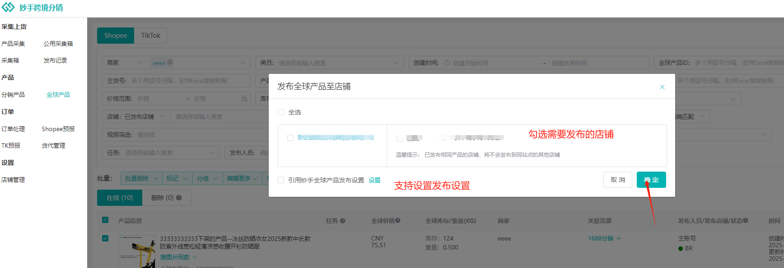Open 店铺: 已发布店铺 dropdown
784x268 pixels.
click(136, 117)
